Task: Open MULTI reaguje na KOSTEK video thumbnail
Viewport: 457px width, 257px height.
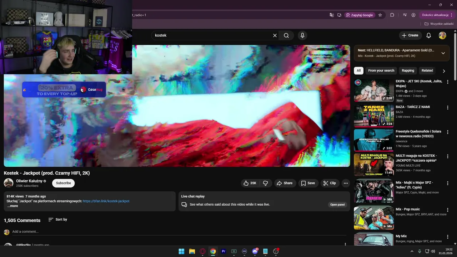Action: pyautogui.click(x=374, y=165)
